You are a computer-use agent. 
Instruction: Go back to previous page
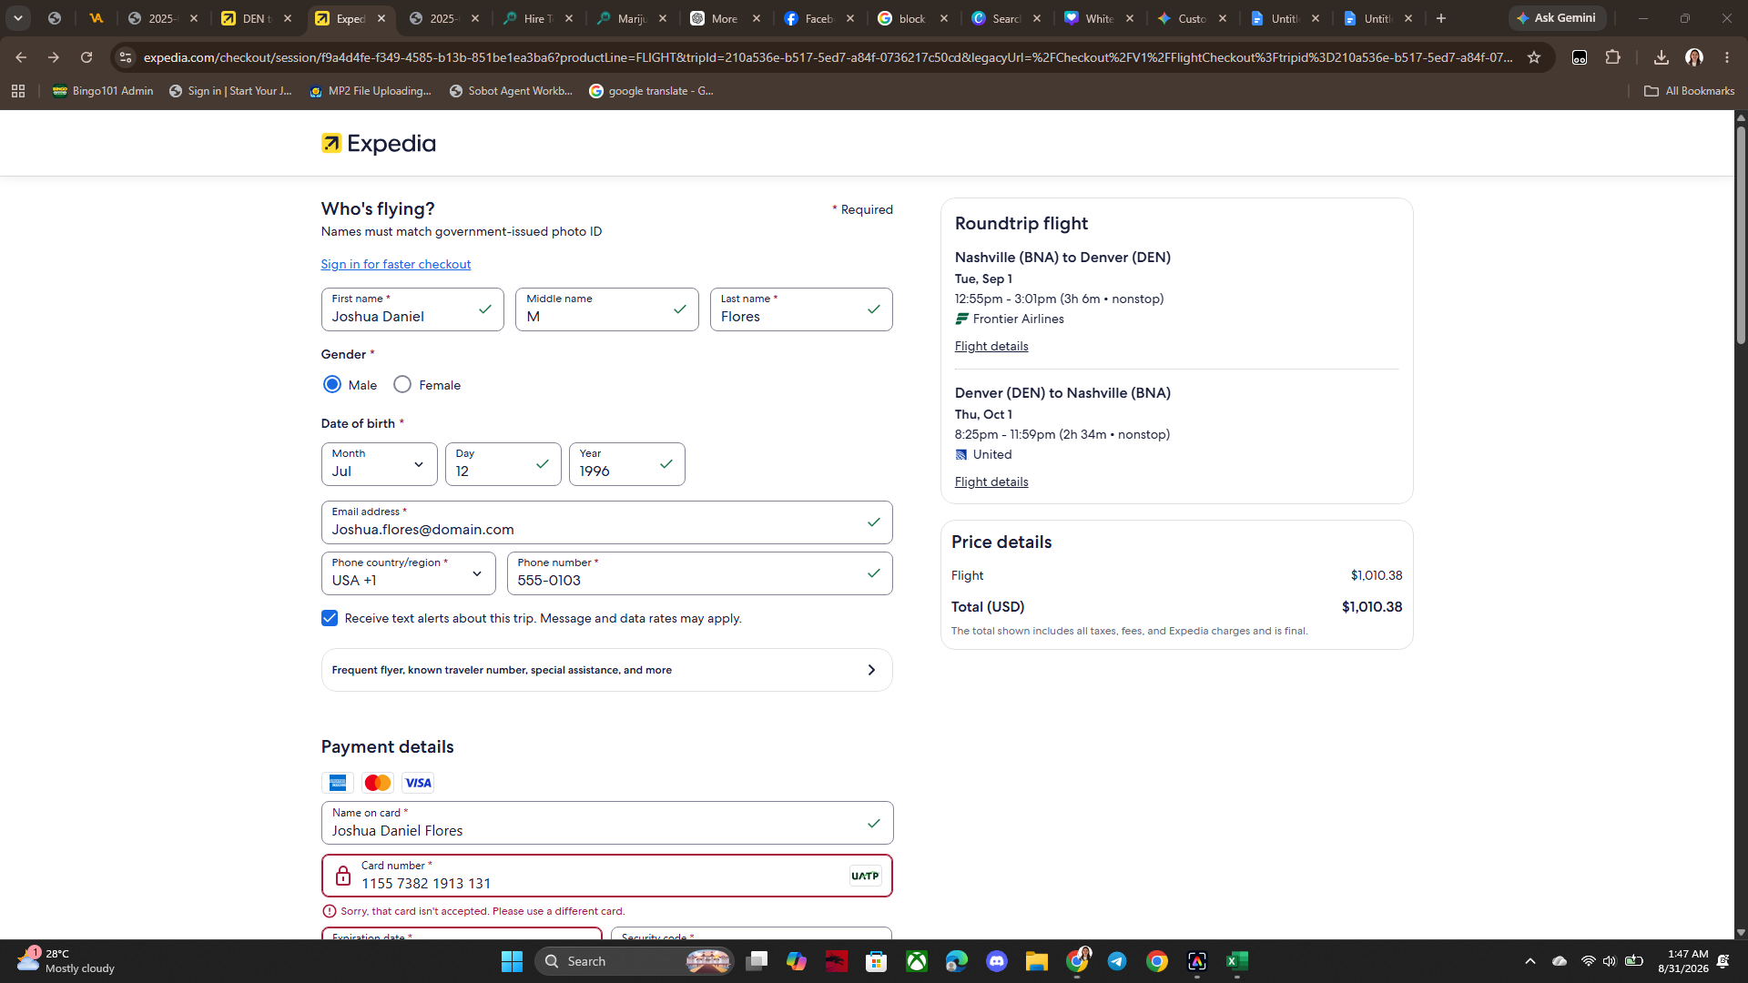click(x=21, y=57)
